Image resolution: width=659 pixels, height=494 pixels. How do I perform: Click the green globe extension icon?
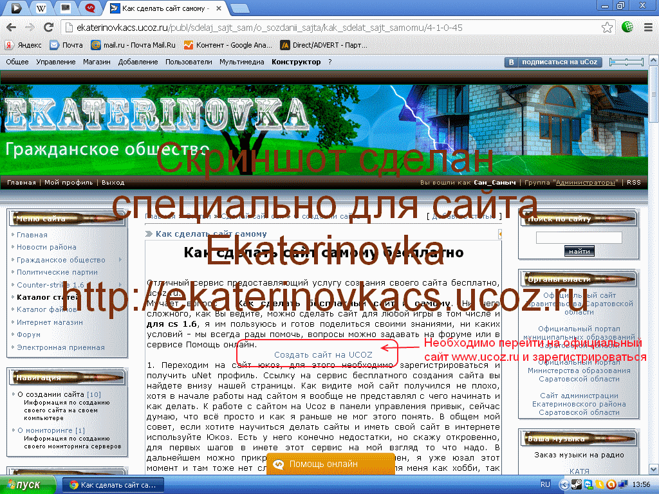tap(627, 27)
